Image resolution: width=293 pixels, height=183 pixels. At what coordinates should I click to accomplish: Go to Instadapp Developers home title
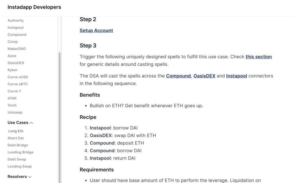tap(34, 7)
